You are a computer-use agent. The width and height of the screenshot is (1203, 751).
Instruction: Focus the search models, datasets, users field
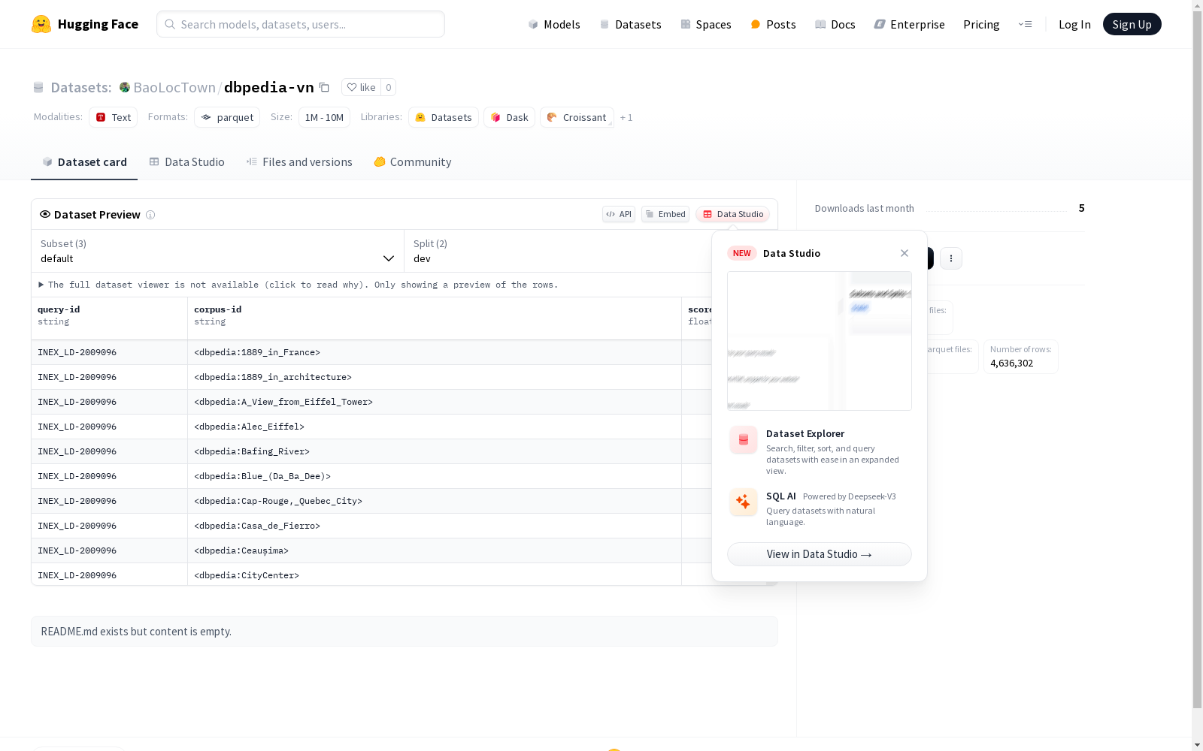click(x=301, y=24)
